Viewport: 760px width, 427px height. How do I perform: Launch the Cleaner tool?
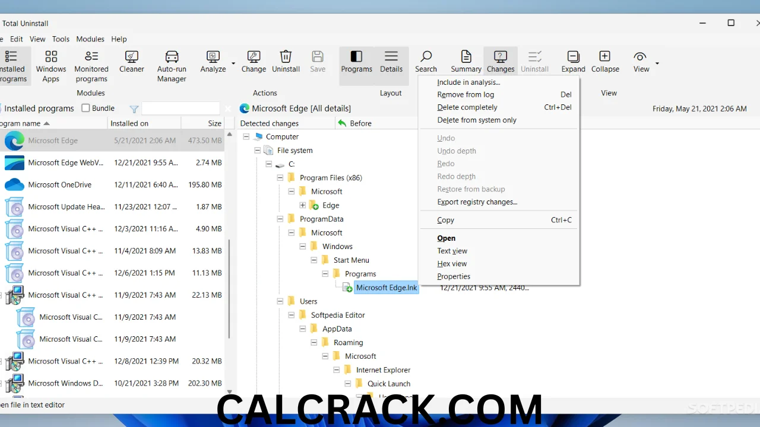pyautogui.click(x=132, y=62)
